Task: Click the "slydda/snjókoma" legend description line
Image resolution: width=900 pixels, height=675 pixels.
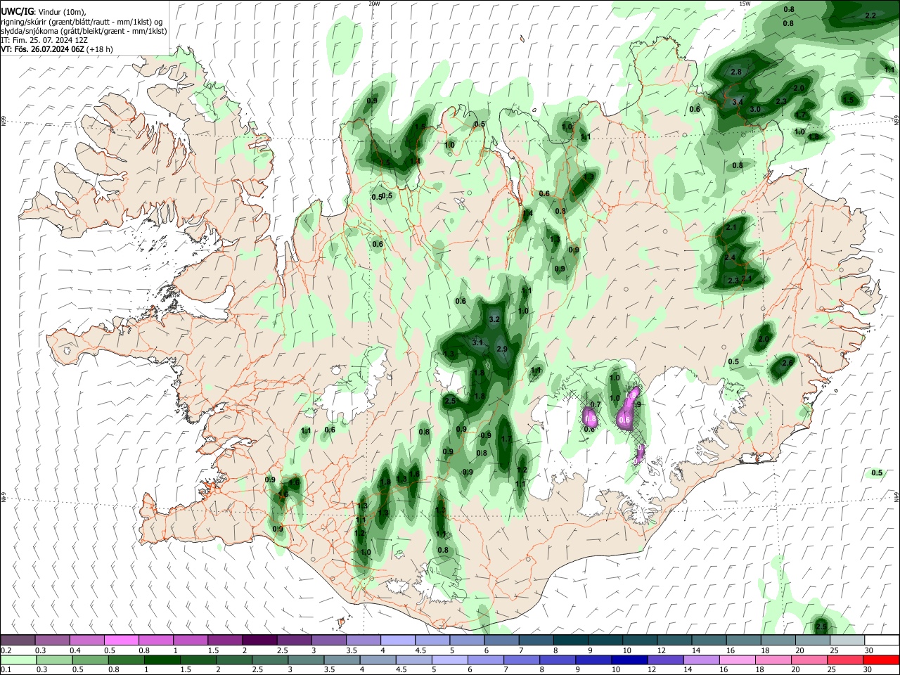Action: coord(84,31)
